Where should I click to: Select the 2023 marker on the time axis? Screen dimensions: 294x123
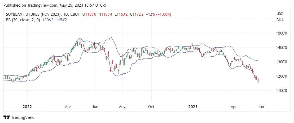pos(193,107)
